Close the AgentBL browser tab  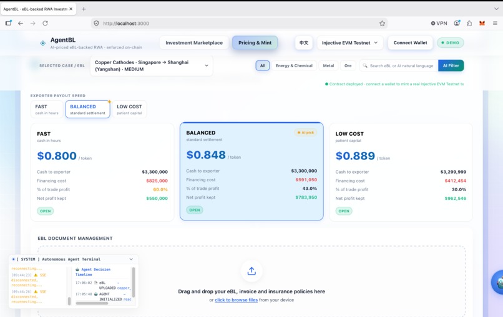71,9
